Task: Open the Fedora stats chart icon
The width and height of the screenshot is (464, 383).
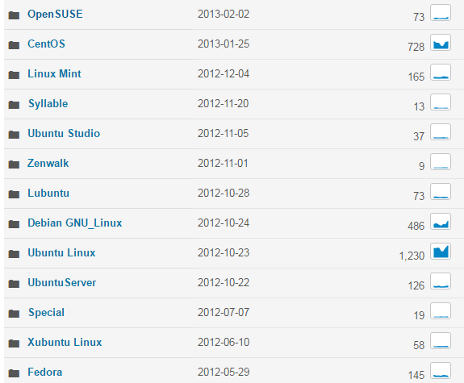Action: (x=441, y=371)
